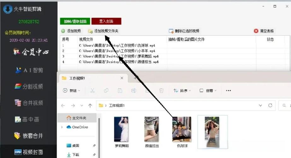291x158 pixels.
Task: Click the 火牛智能剪辑 logo icon
Action: (x=8, y=9)
